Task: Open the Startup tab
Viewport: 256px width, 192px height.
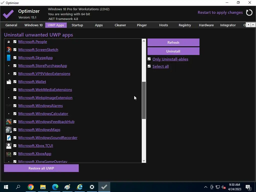Action: [77, 25]
